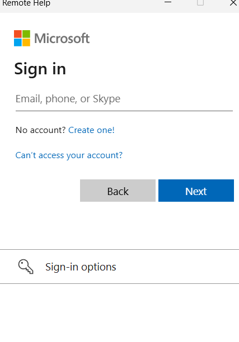
Task: Click the underline beneath the email field
Action: pyautogui.click(x=124, y=111)
